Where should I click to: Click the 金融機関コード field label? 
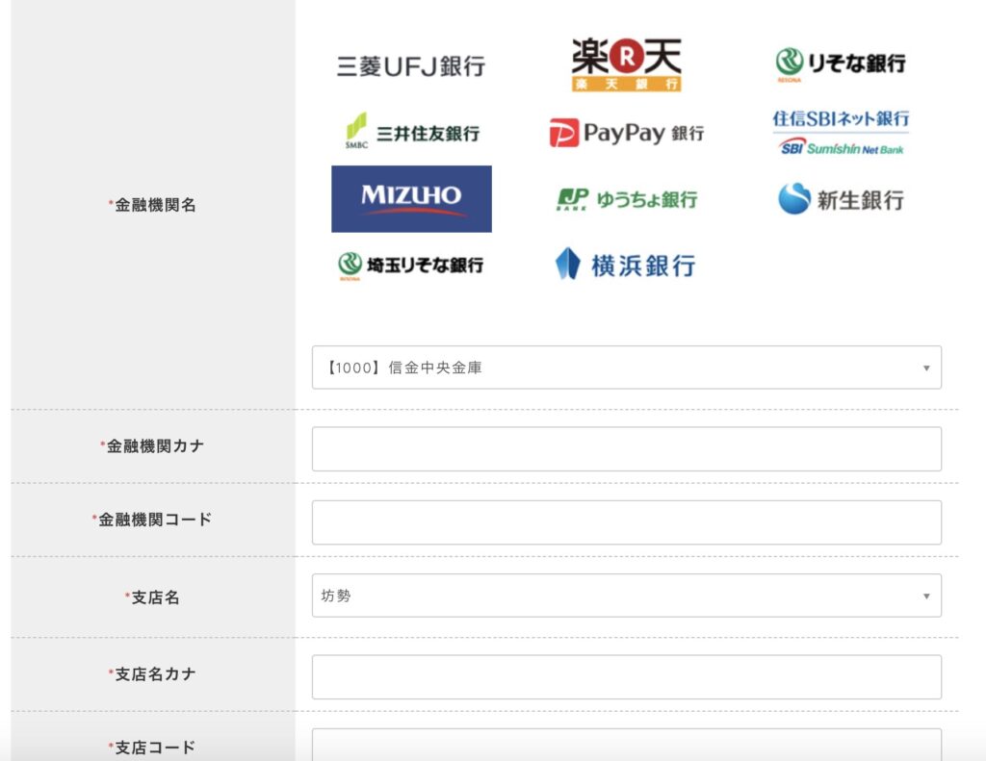pyautogui.click(x=153, y=520)
